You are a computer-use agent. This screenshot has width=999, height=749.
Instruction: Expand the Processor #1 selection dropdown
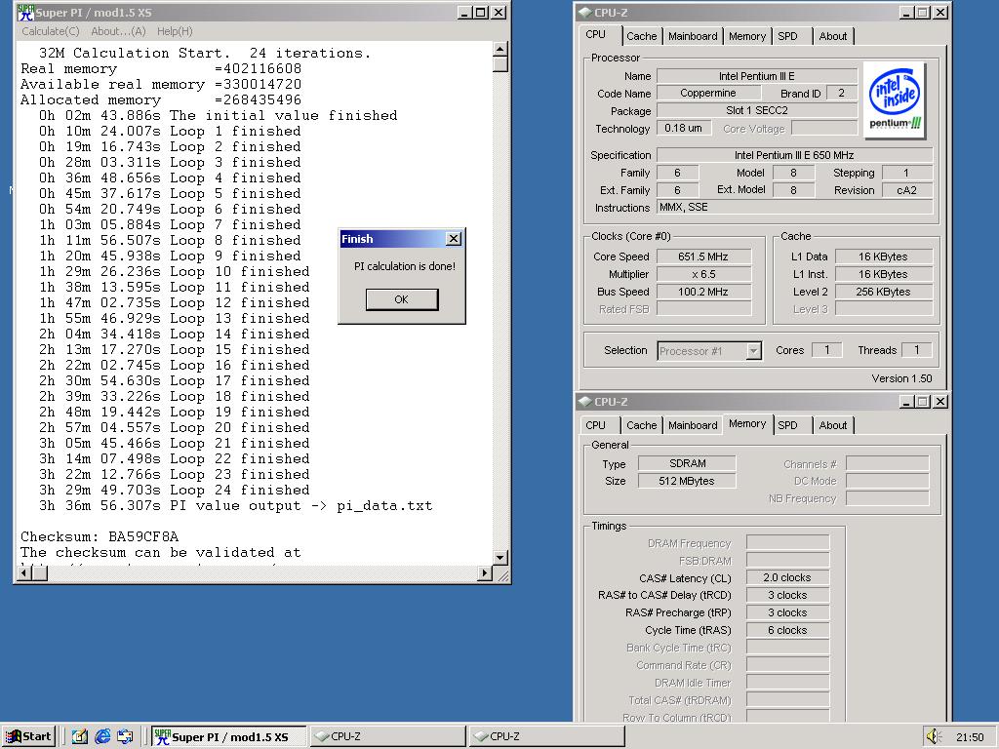pyautogui.click(x=754, y=351)
